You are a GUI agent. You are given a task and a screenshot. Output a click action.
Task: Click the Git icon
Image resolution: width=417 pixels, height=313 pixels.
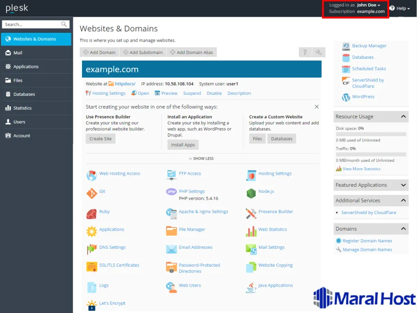tap(92, 193)
